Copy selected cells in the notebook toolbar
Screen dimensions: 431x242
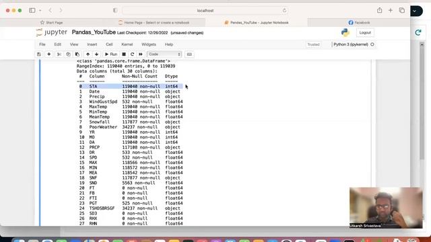tap(68, 54)
